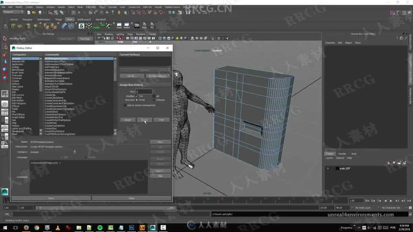Open Photoshop from the Windows taskbar
Image resolution: width=413 pixels, height=232 pixels.
tap(131, 228)
